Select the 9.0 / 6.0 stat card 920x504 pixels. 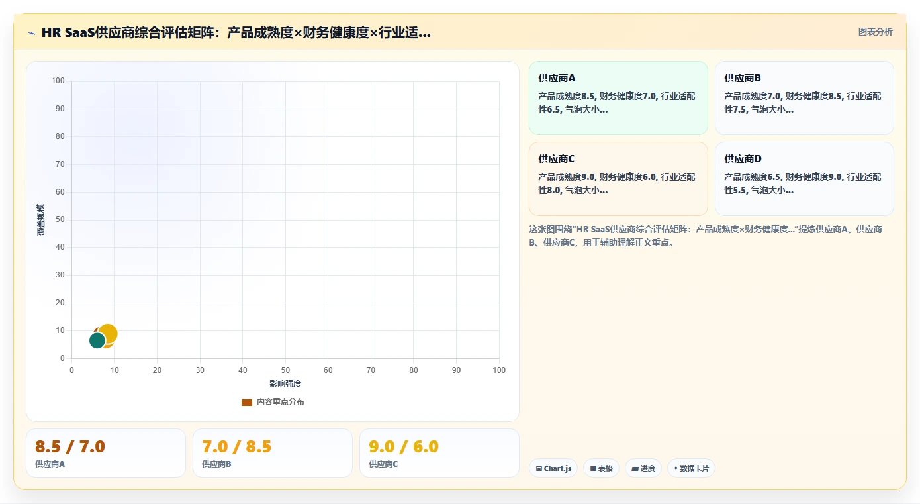tap(439, 453)
